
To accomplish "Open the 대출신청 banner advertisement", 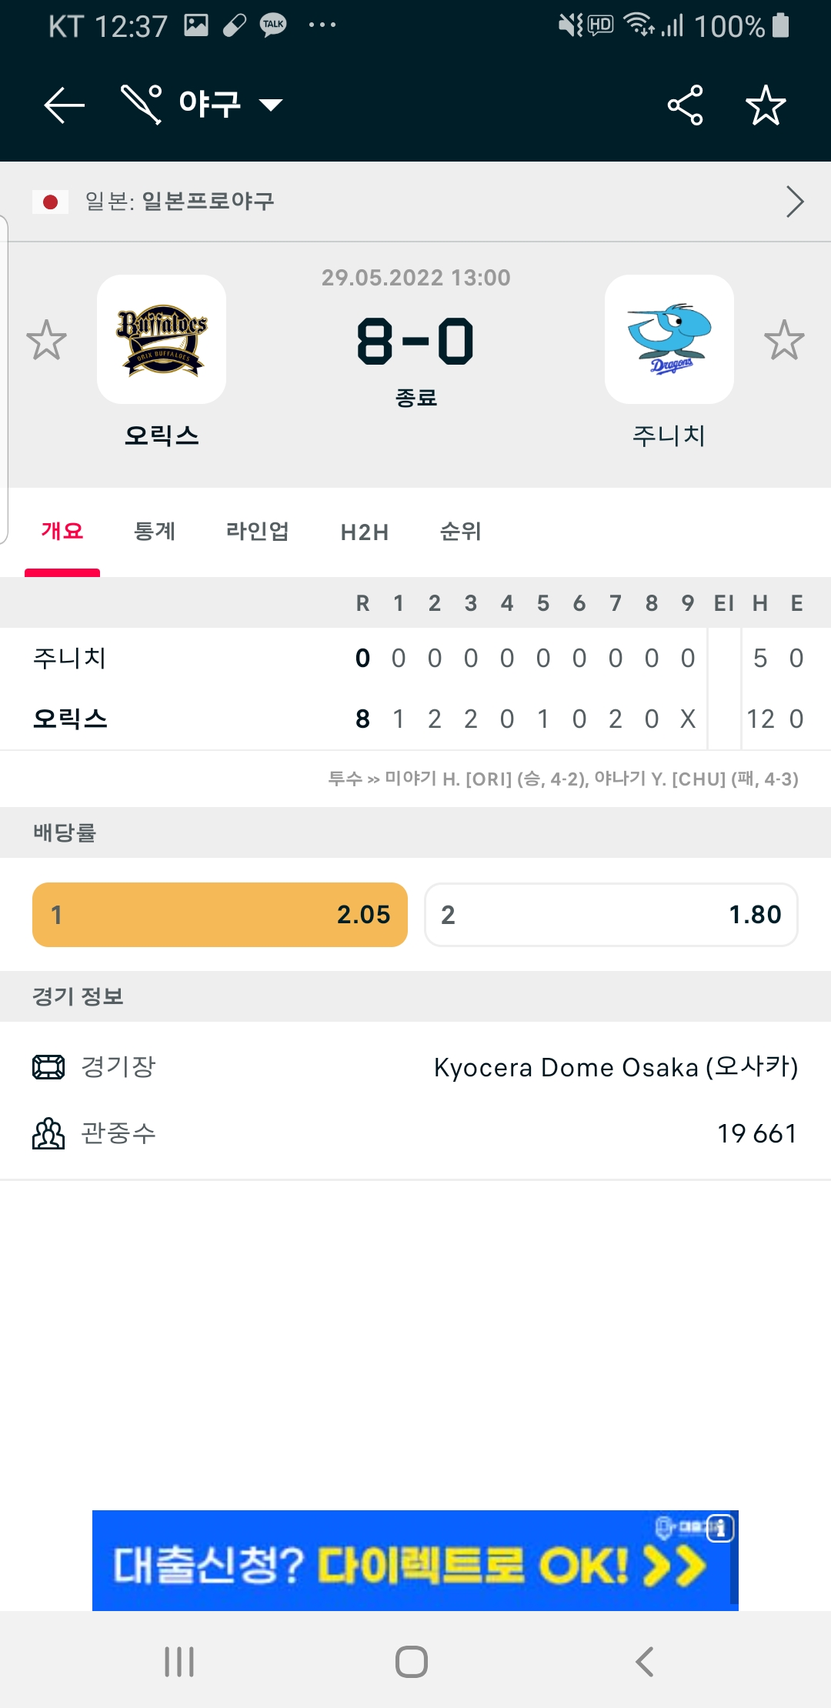I will pyautogui.click(x=415, y=1560).
